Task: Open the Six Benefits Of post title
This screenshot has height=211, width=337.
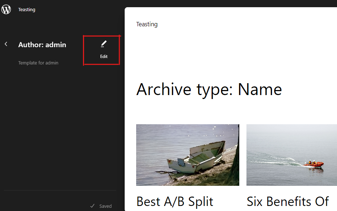Action: 288,202
